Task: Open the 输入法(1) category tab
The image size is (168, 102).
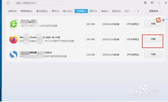Action: click(x=68, y=11)
